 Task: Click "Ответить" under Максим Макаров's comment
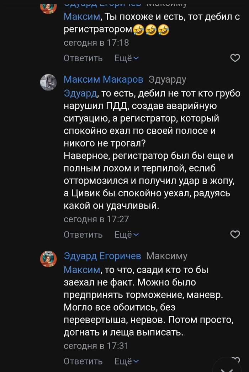tap(83, 235)
